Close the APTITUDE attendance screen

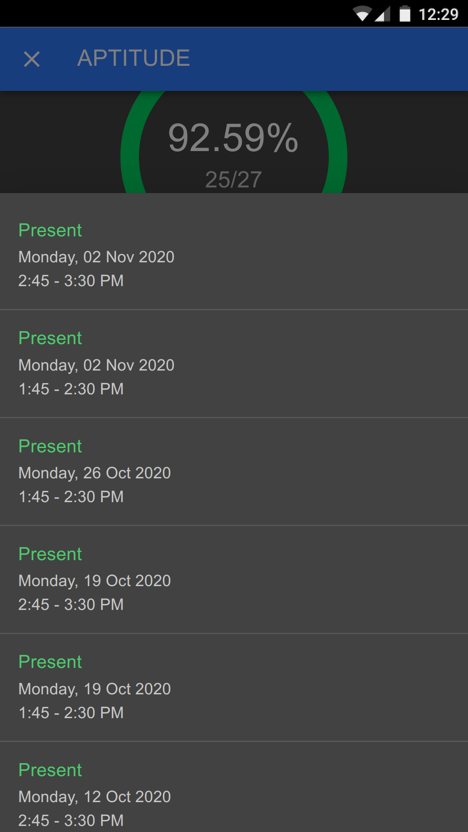pos(32,59)
